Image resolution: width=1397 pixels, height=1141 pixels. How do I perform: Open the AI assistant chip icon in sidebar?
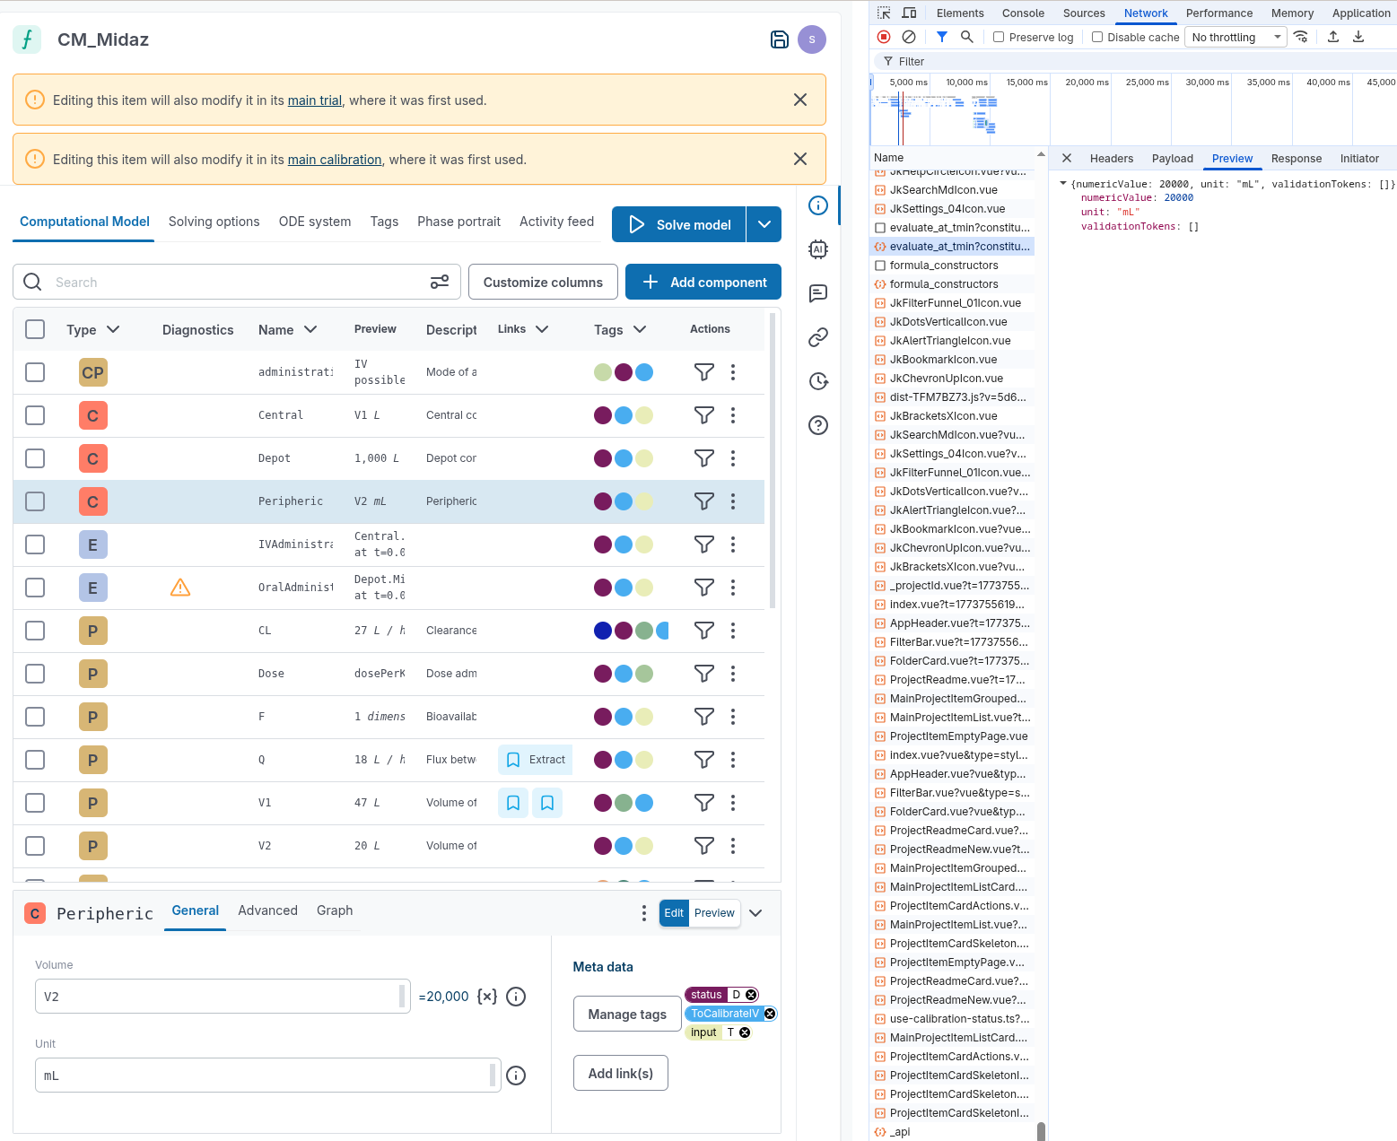tap(817, 249)
